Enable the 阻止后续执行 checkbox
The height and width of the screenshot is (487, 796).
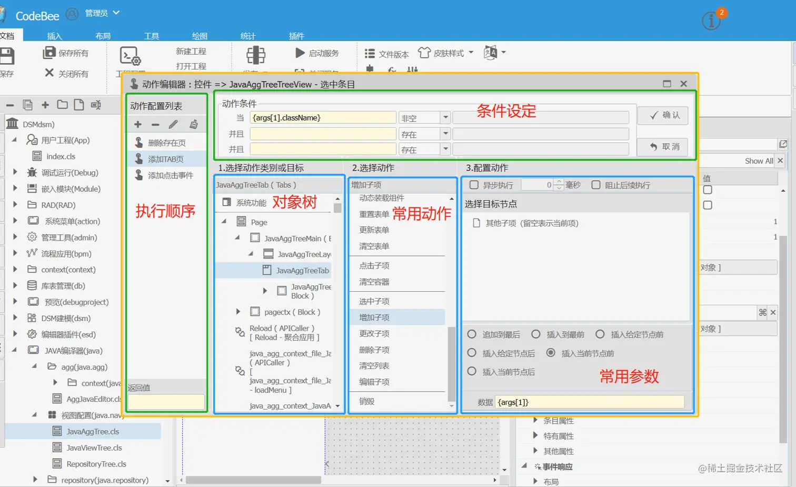pyautogui.click(x=596, y=185)
